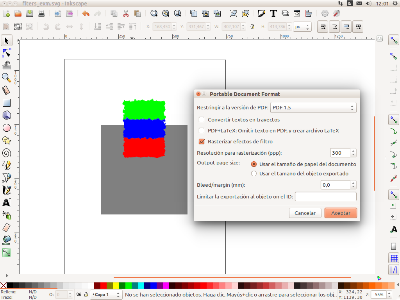The height and width of the screenshot is (300, 400).
Task: Uncheck Rasterizar efectos de filtro
Action: click(x=202, y=141)
